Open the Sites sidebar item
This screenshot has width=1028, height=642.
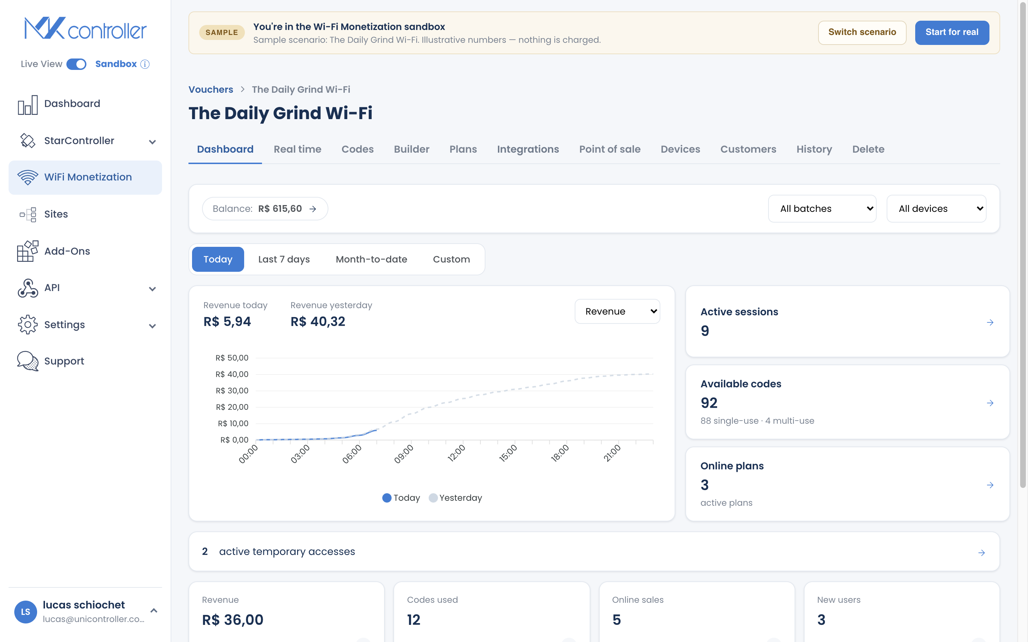tap(85, 214)
